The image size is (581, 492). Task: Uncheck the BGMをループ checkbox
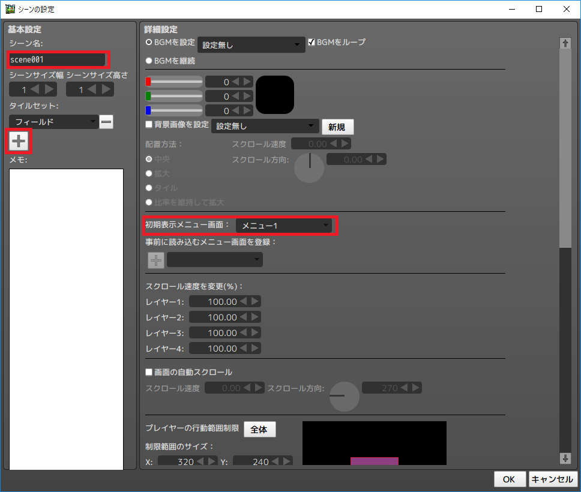tap(311, 42)
